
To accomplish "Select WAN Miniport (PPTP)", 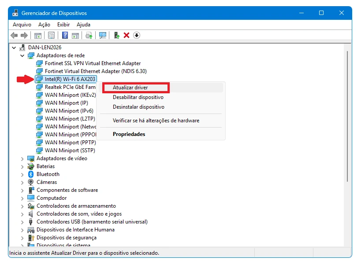I will (70, 143).
